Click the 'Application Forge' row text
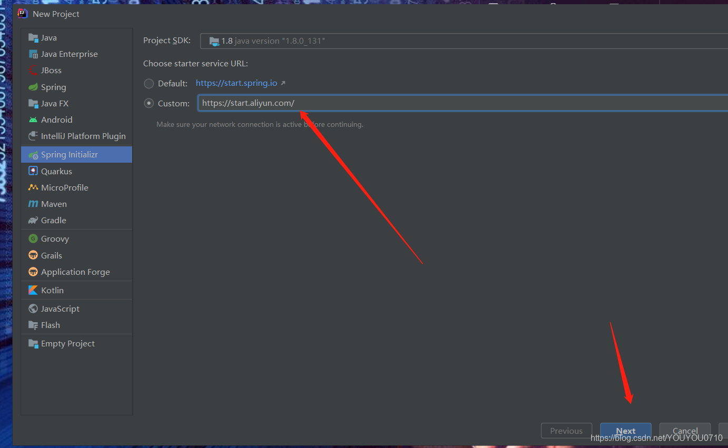Viewport: 728px width, 448px height. click(x=76, y=272)
